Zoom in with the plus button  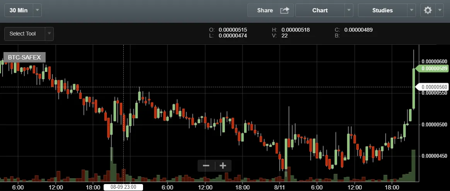point(223,166)
